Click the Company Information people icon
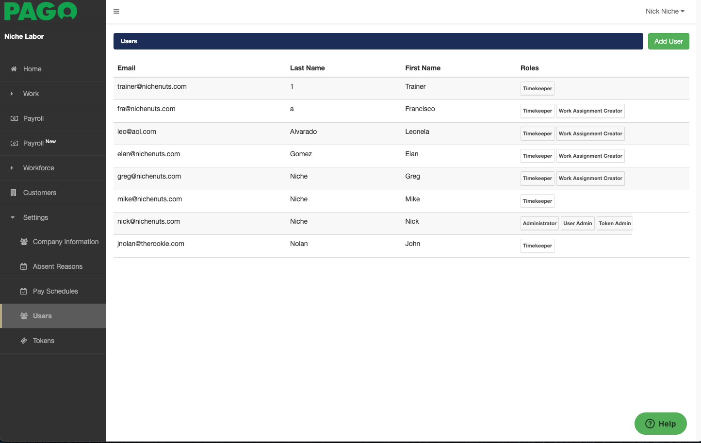The width and height of the screenshot is (701, 443). click(x=24, y=242)
